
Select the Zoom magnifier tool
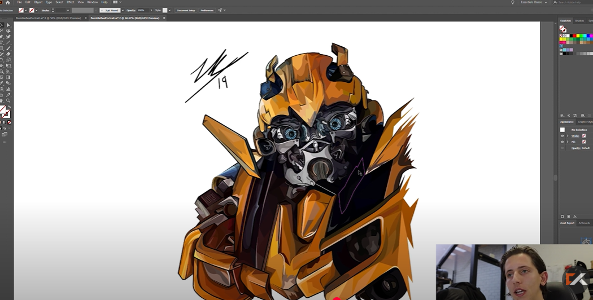click(x=8, y=100)
